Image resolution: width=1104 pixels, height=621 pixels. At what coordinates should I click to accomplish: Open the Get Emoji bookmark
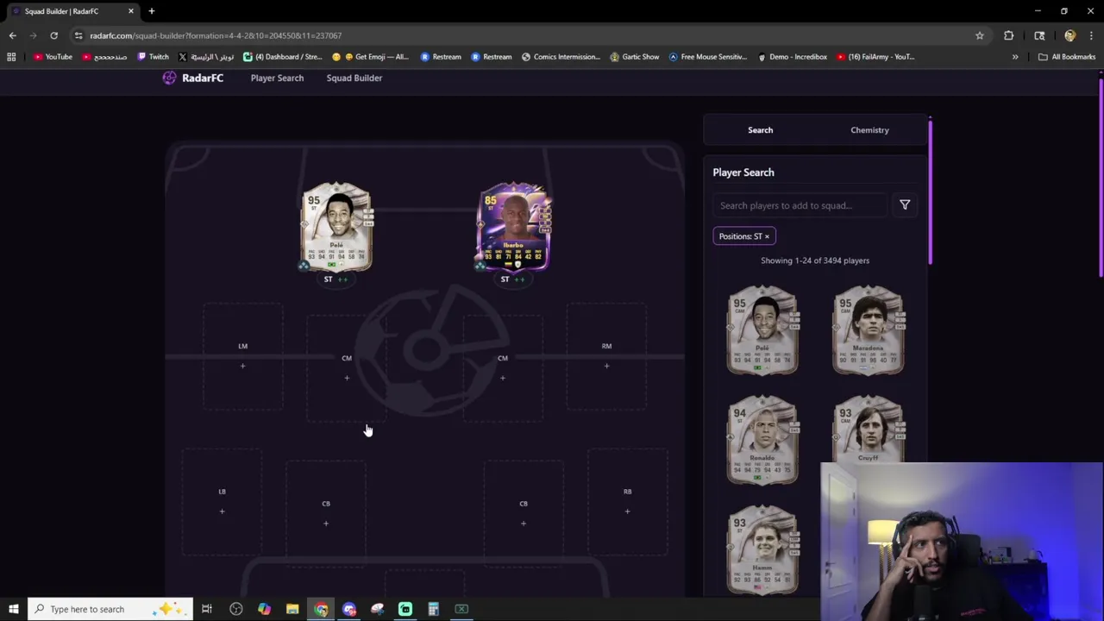(370, 57)
